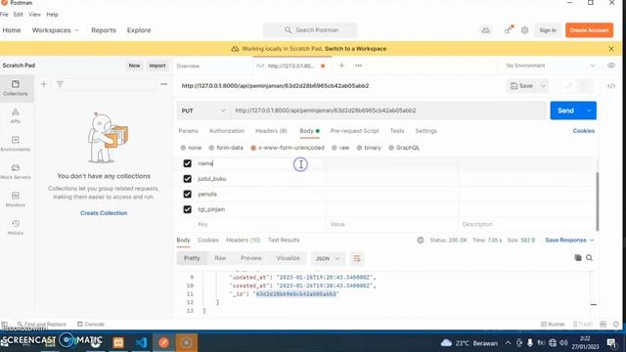
Task: Open the PUT method dropdown
Action: (203, 110)
